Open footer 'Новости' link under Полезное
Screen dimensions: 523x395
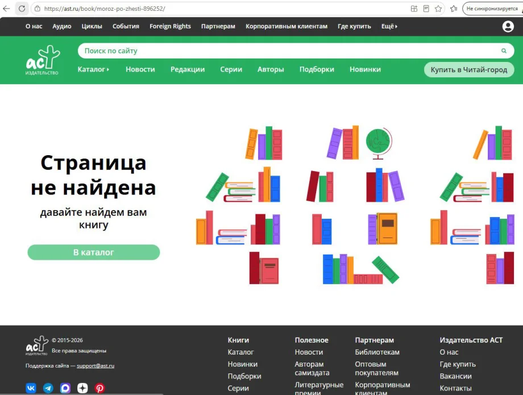309,352
